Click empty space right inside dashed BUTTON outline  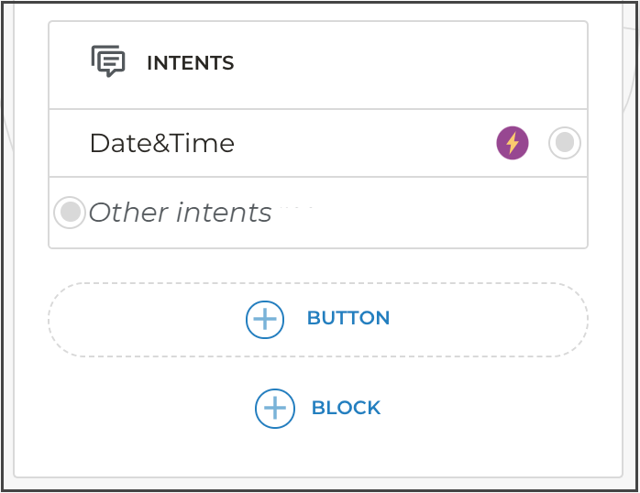pos(495,320)
